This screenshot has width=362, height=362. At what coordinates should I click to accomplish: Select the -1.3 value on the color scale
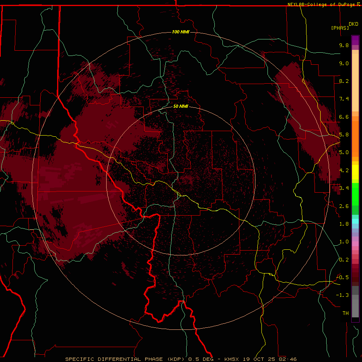342,295
